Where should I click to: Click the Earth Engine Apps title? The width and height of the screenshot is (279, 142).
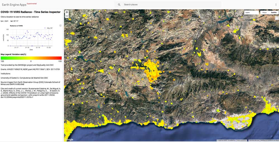[14, 5]
